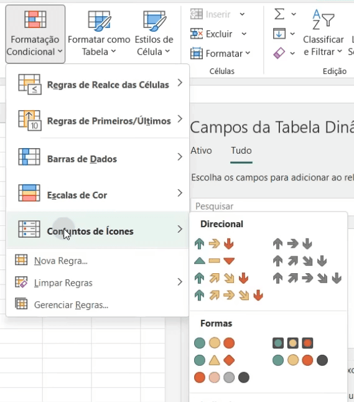This screenshot has height=402, width=354.
Task: Click the Fill down icon
Action: pos(279,34)
